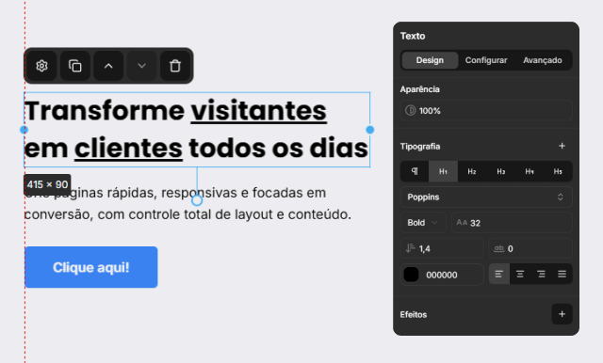Screen dimensions: 603x363
Task: Click the Clique aqui! button
Action: coord(91,267)
